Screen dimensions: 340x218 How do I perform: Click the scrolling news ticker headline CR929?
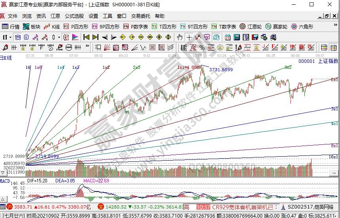(x=242, y=207)
